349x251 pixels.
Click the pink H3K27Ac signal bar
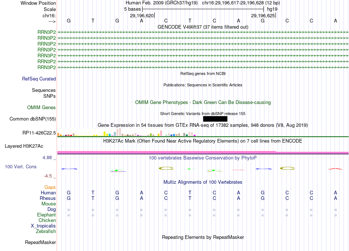[x=203, y=153]
